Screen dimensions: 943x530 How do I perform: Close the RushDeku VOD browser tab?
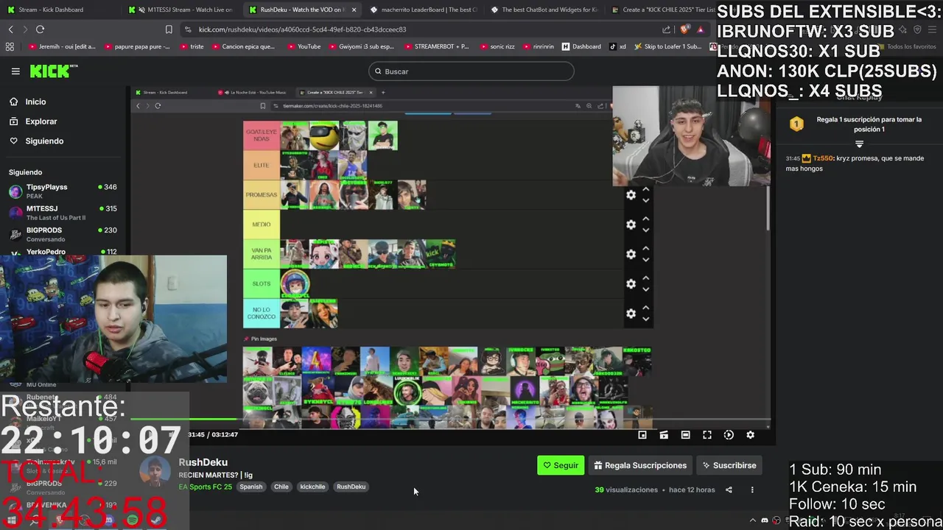coord(354,10)
